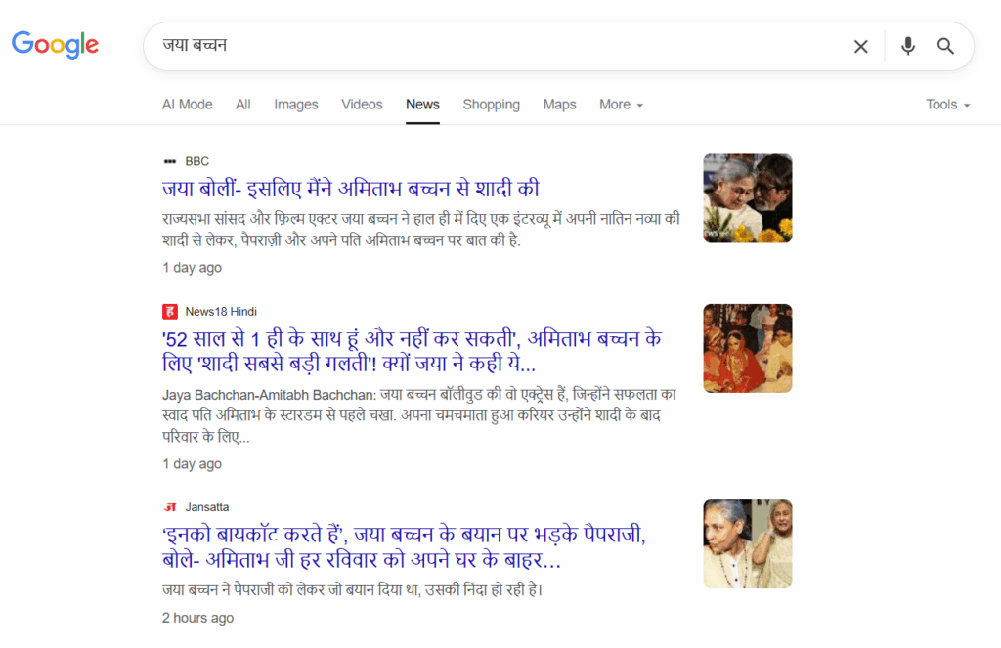The width and height of the screenshot is (1001, 648).
Task: Click the News18 Hindi red source icon
Action: click(170, 312)
